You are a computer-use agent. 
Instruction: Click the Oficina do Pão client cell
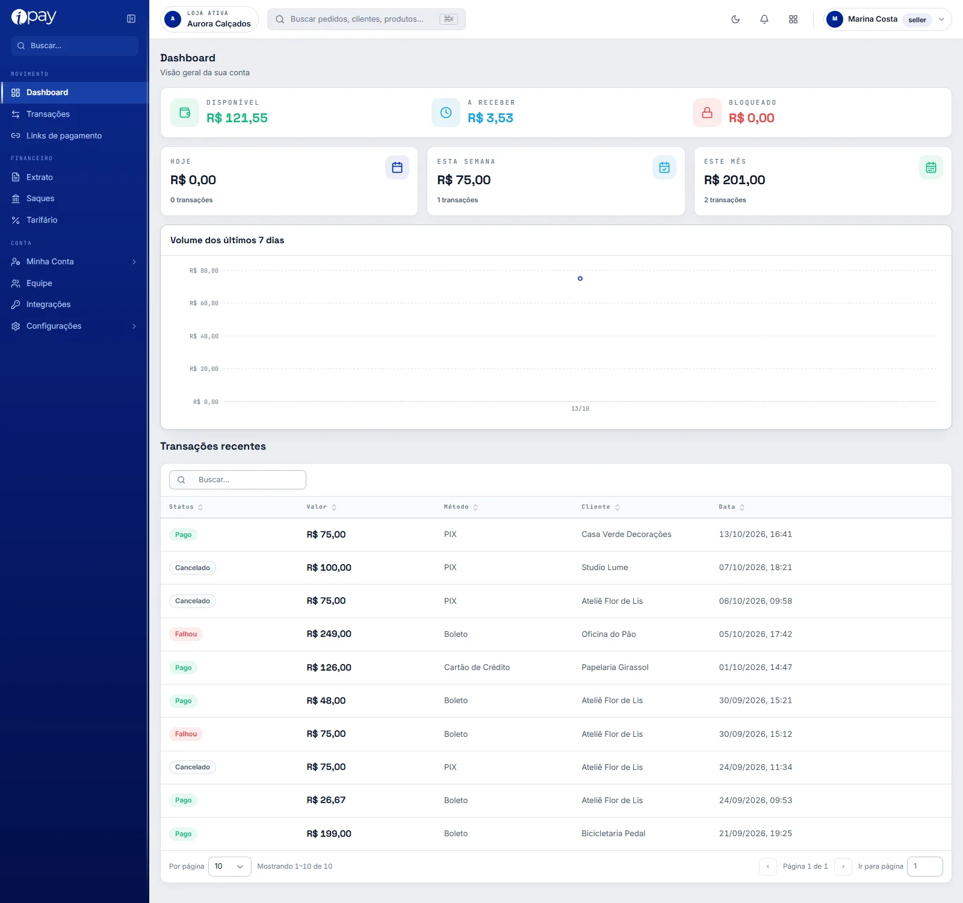point(609,635)
